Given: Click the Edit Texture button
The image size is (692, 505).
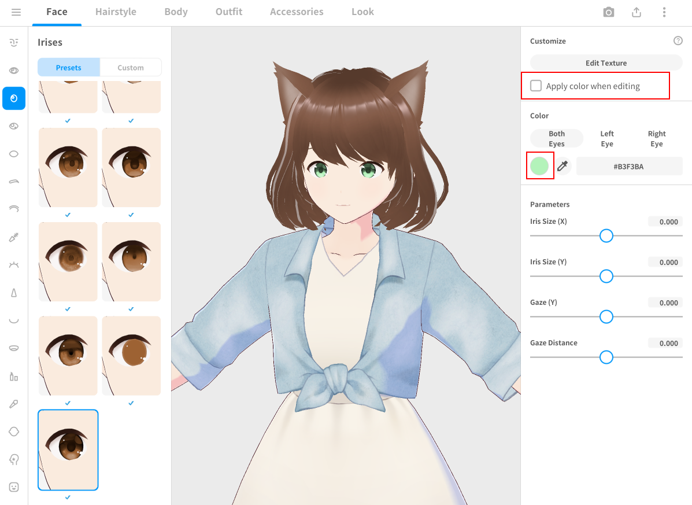Looking at the screenshot, I should [606, 63].
